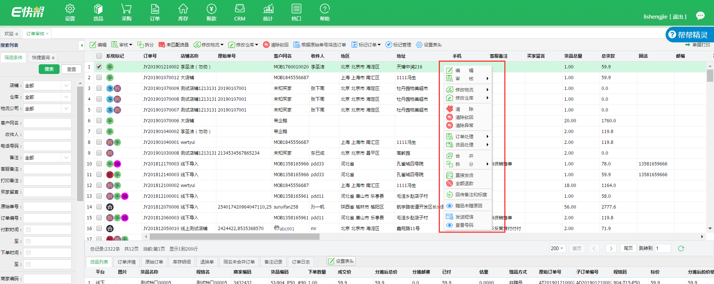Open the 统计 statistics chart icon
Image resolution: width=714 pixels, height=284 pixels.
(x=268, y=13)
